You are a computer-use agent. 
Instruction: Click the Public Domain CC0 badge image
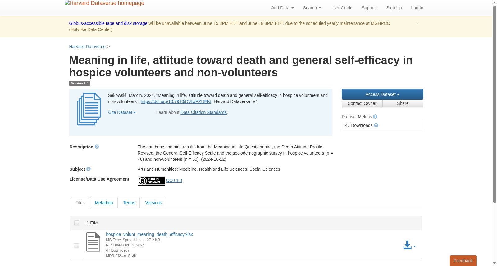click(151, 181)
